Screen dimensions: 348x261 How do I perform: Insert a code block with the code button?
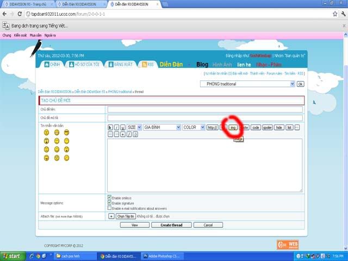pyautogui.click(x=256, y=127)
